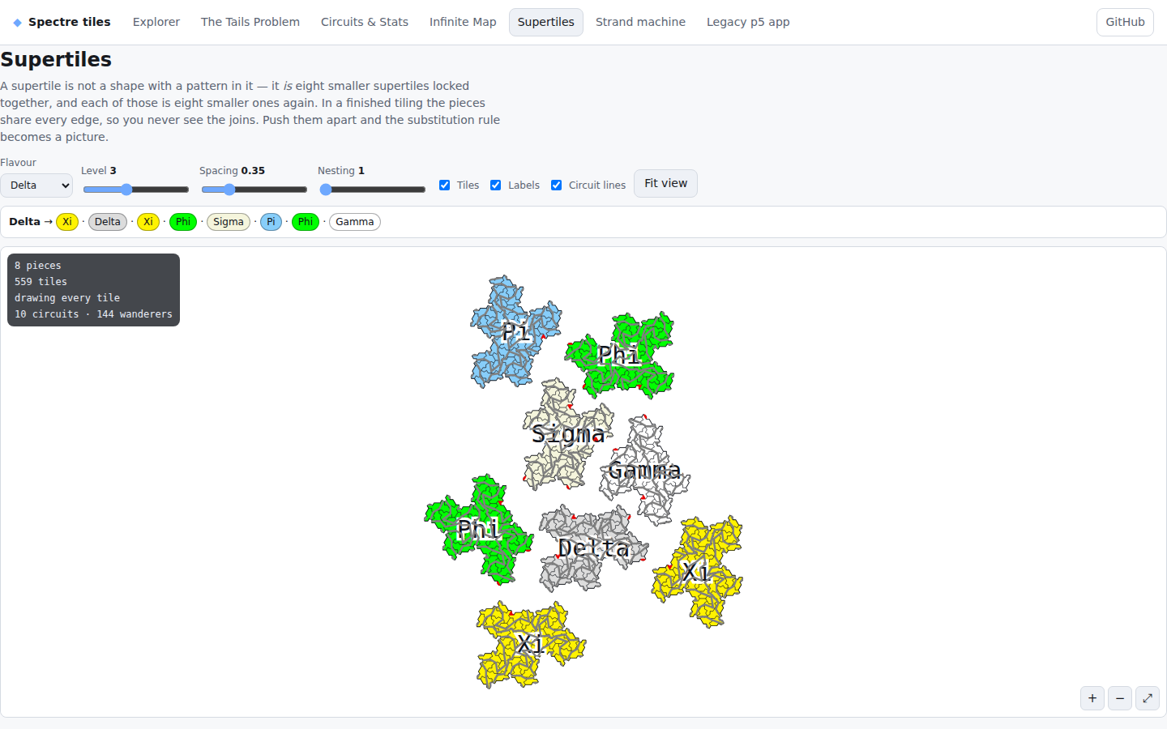This screenshot has height=729, width=1167.
Task: Click the '10 circuits · 144 wanderers' text
Action: (x=93, y=314)
